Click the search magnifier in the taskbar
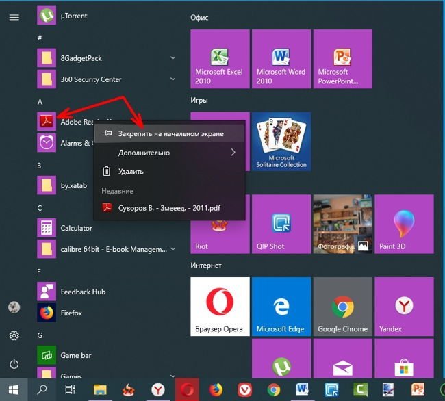The width and height of the screenshot is (445, 401). pos(42,389)
